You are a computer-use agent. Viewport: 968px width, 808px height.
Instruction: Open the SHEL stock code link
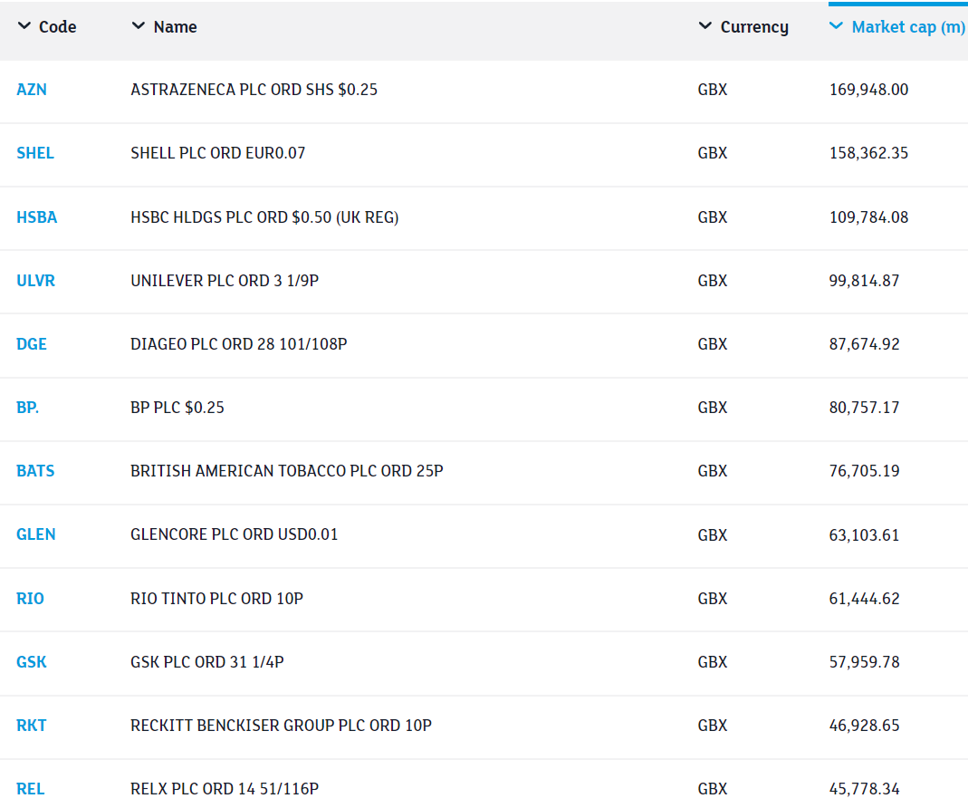tap(35, 153)
